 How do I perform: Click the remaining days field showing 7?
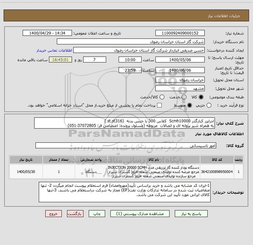pyautogui.click(x=95, y=60)
